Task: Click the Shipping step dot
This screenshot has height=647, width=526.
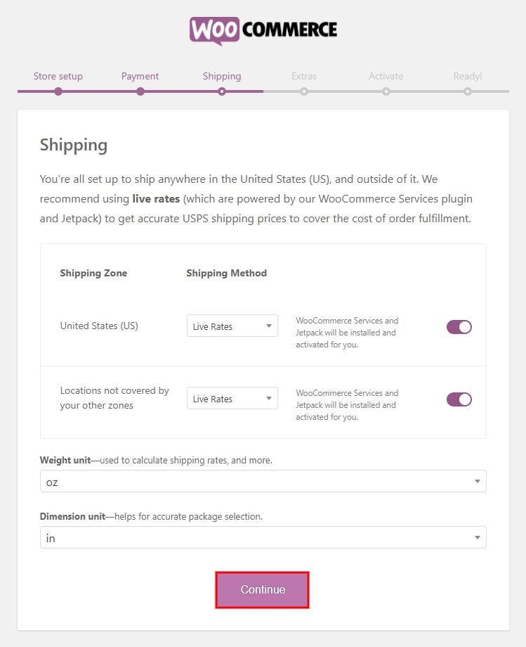Action: (222, 91)
